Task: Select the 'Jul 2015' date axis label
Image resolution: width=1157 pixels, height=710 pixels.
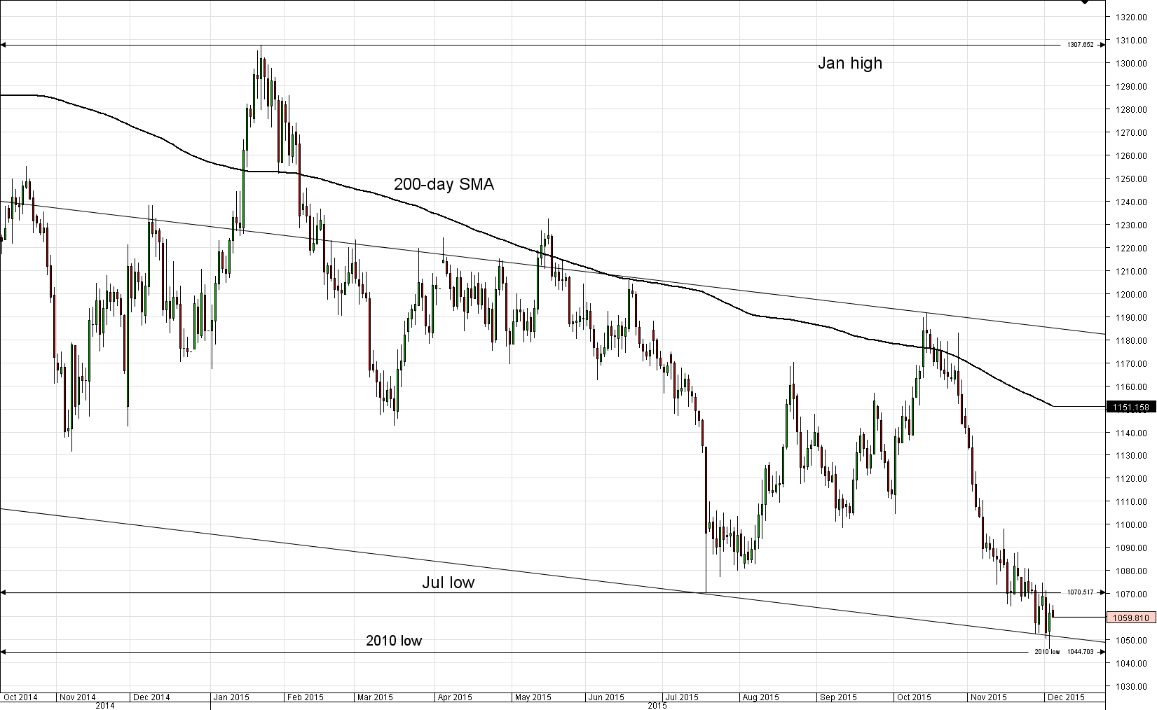Action: [x=682, y=697]
